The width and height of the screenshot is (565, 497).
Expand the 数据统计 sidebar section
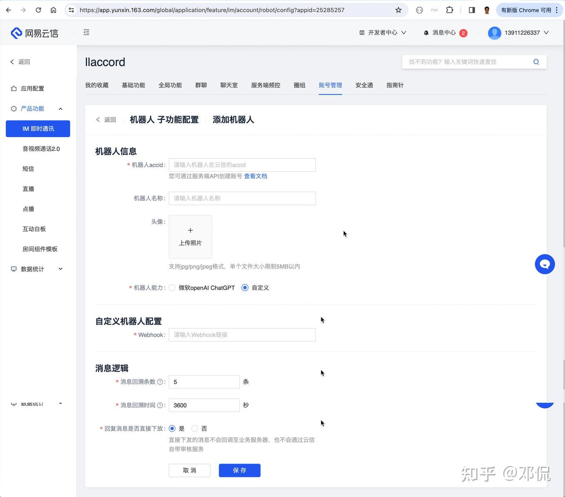60,269
